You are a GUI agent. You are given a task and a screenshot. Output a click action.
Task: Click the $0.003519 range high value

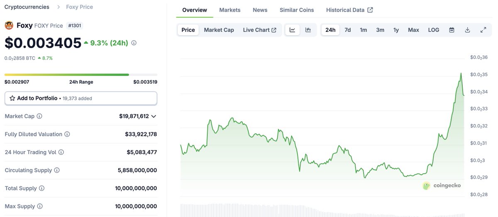tap(145, 82)
